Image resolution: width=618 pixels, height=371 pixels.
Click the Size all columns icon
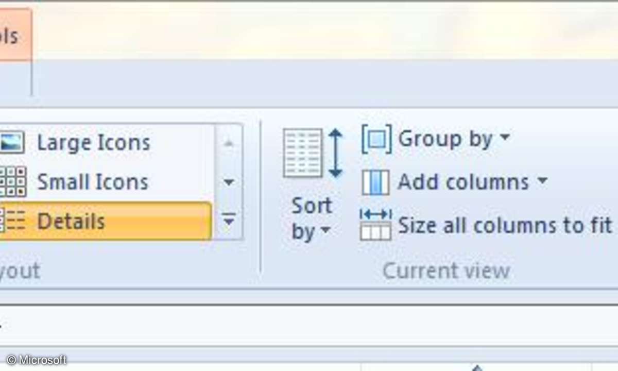tap(375, 225)
